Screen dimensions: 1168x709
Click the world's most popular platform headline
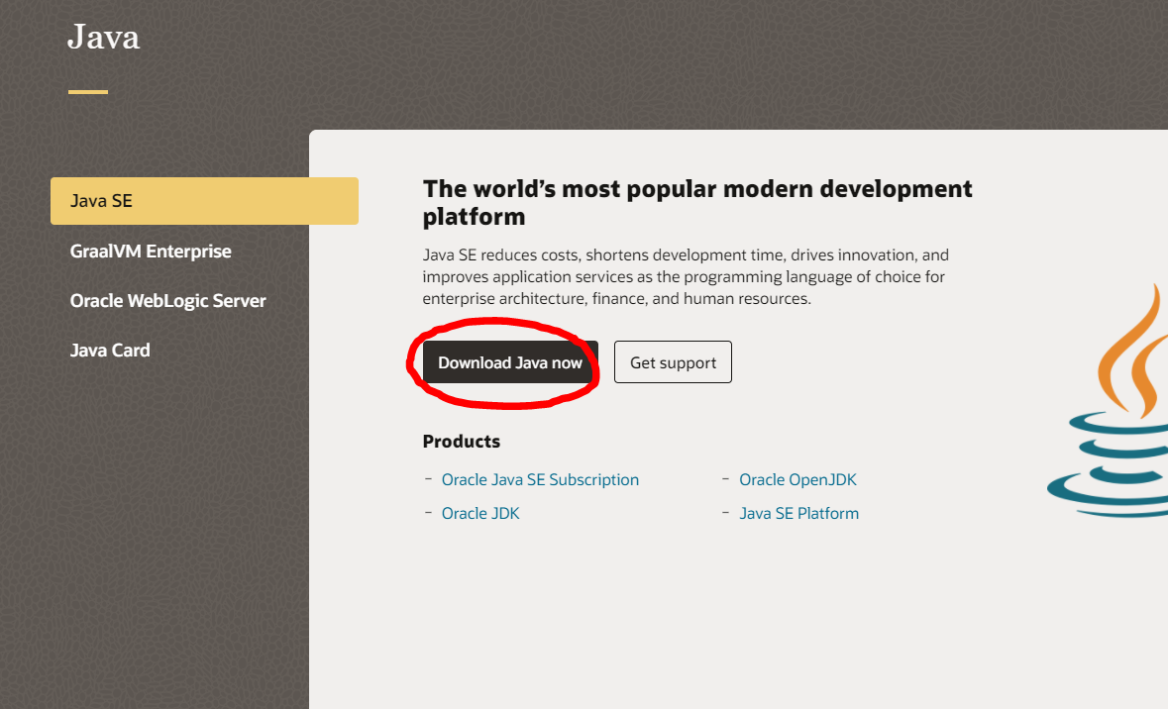697,203
